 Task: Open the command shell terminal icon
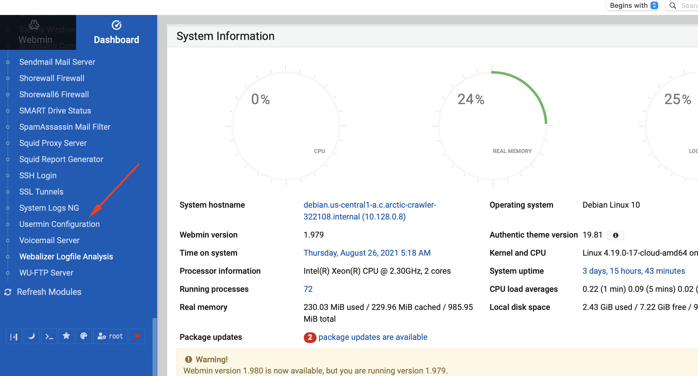click(49, 336)
